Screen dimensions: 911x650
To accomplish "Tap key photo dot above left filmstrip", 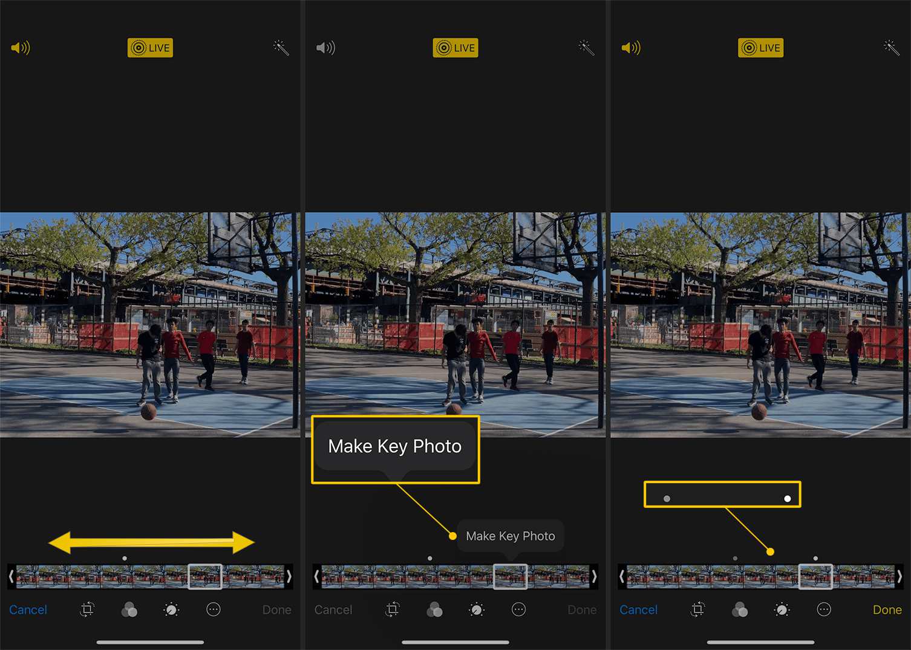I will (x=125, y=558).
